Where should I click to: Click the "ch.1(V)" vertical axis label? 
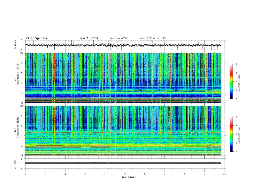[x=15, y=45]
